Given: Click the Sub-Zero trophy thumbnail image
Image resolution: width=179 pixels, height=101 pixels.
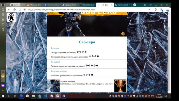Looking at the screenshot, I should (x=53, y=86).
